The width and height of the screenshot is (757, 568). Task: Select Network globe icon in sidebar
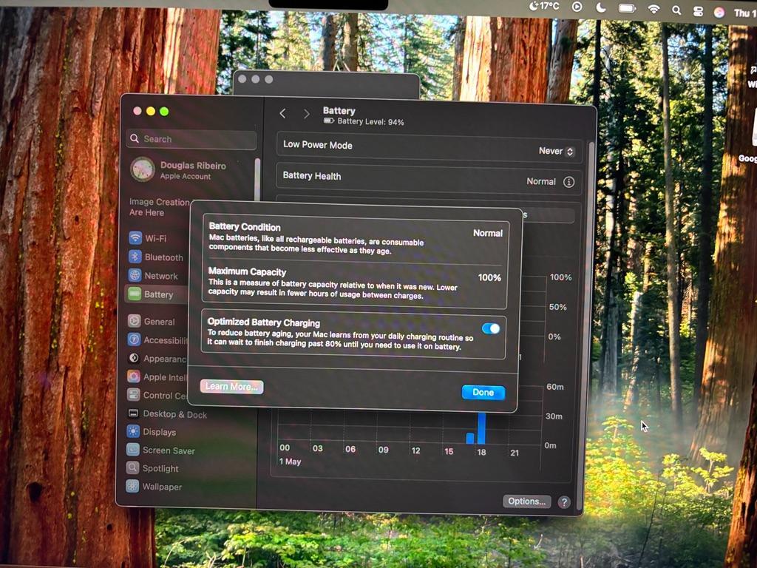point(135,275)
